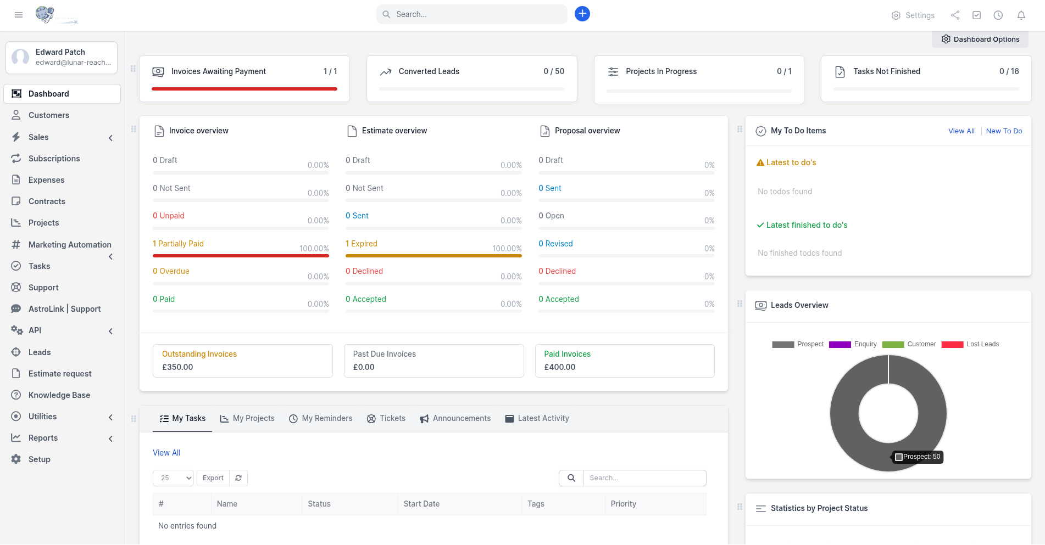
Task: Switch to the My Projects tab
Action: coord(247,418)
